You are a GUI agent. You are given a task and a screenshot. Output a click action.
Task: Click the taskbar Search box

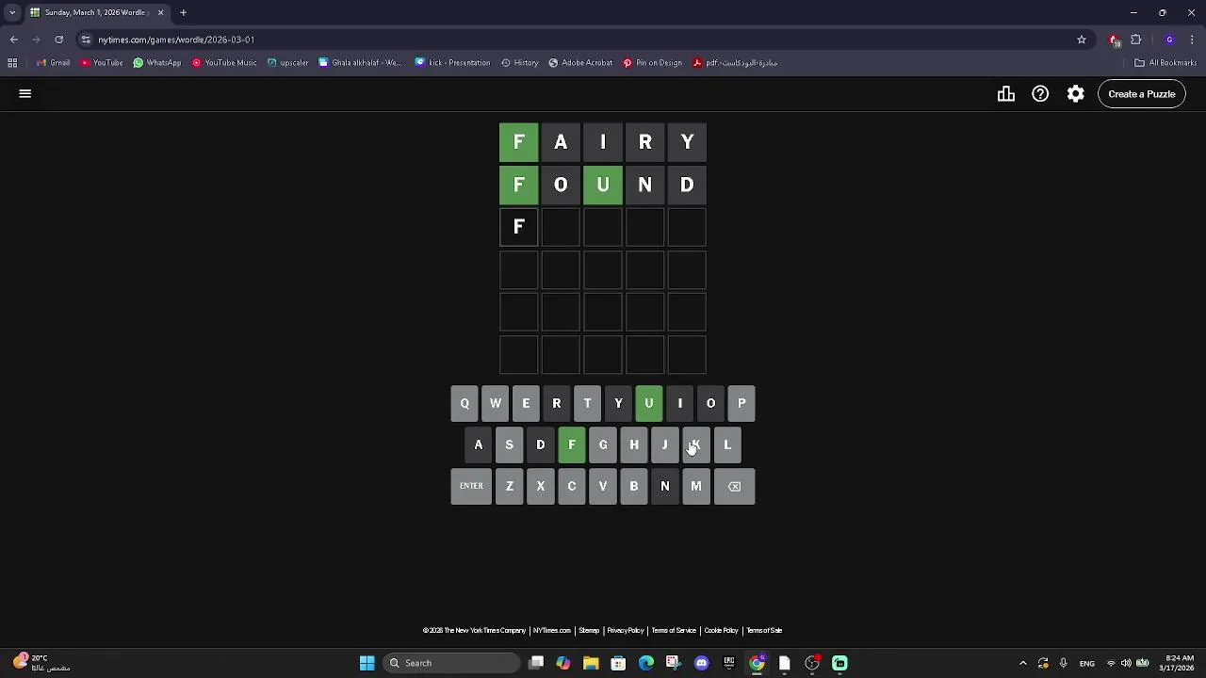click(452, 663)
